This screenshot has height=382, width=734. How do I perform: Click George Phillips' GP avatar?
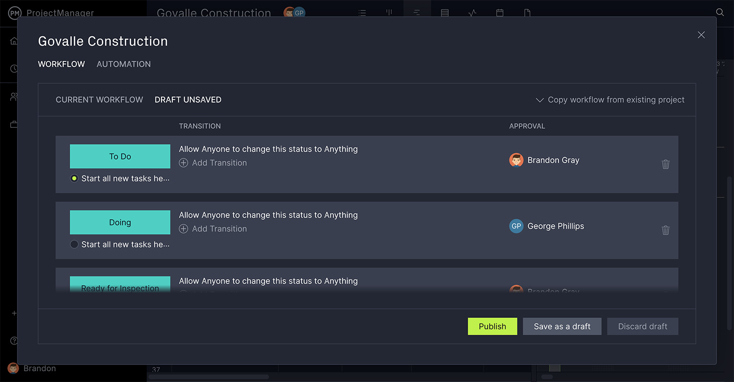[x=516, y=226]
